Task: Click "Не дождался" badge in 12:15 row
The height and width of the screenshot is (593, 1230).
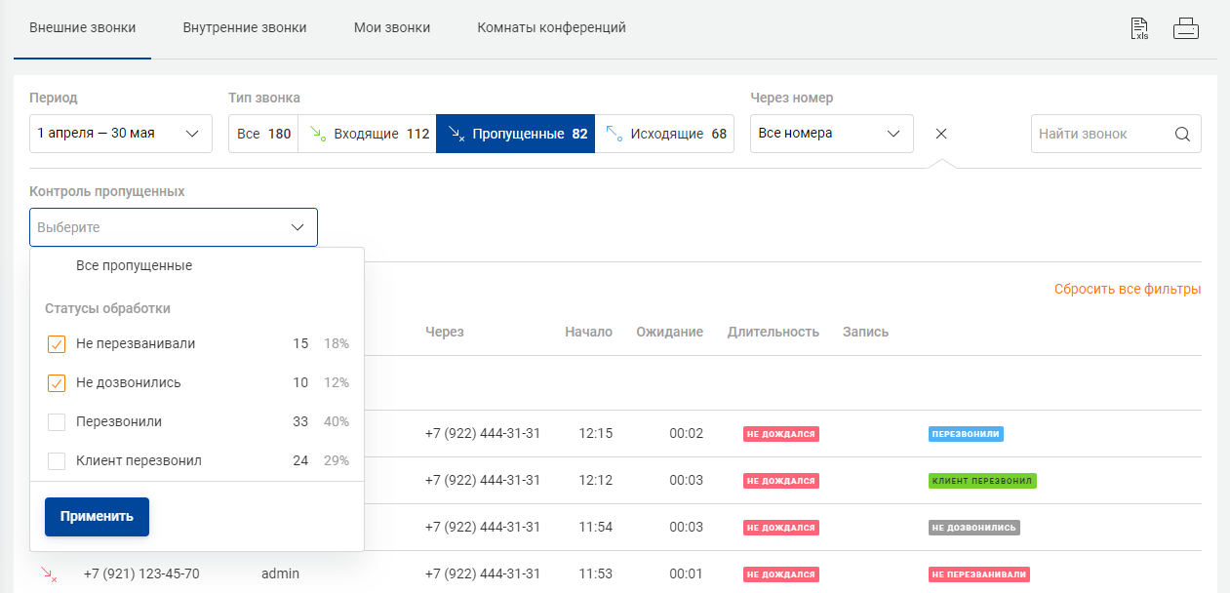Action: 781,434
